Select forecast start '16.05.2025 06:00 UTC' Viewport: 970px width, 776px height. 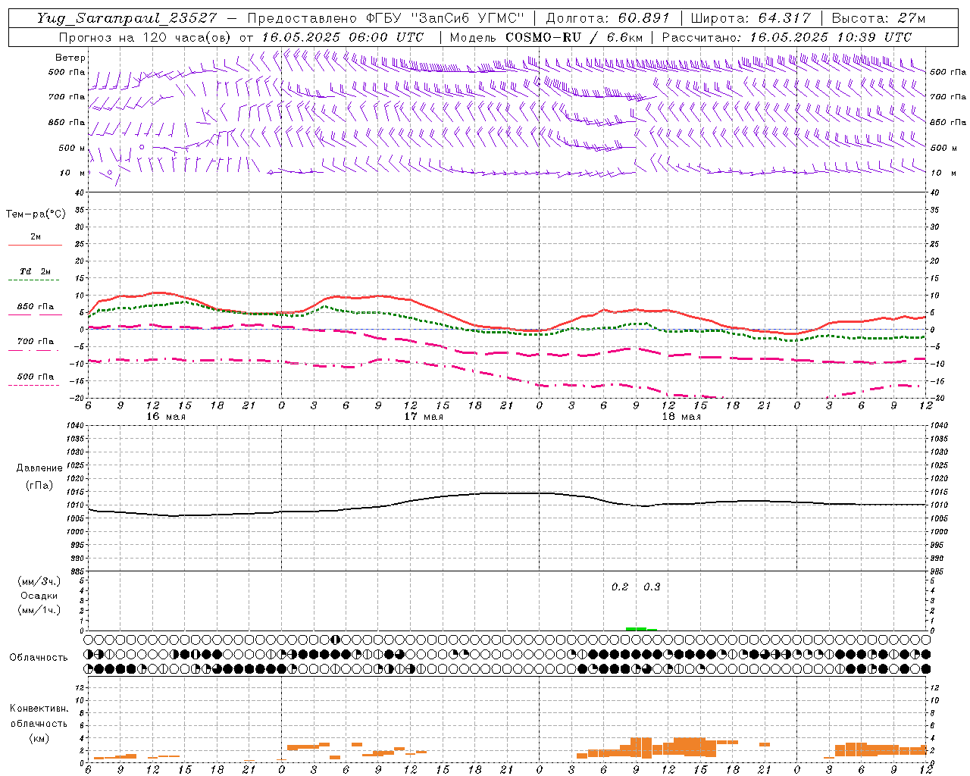coord(343,37)
